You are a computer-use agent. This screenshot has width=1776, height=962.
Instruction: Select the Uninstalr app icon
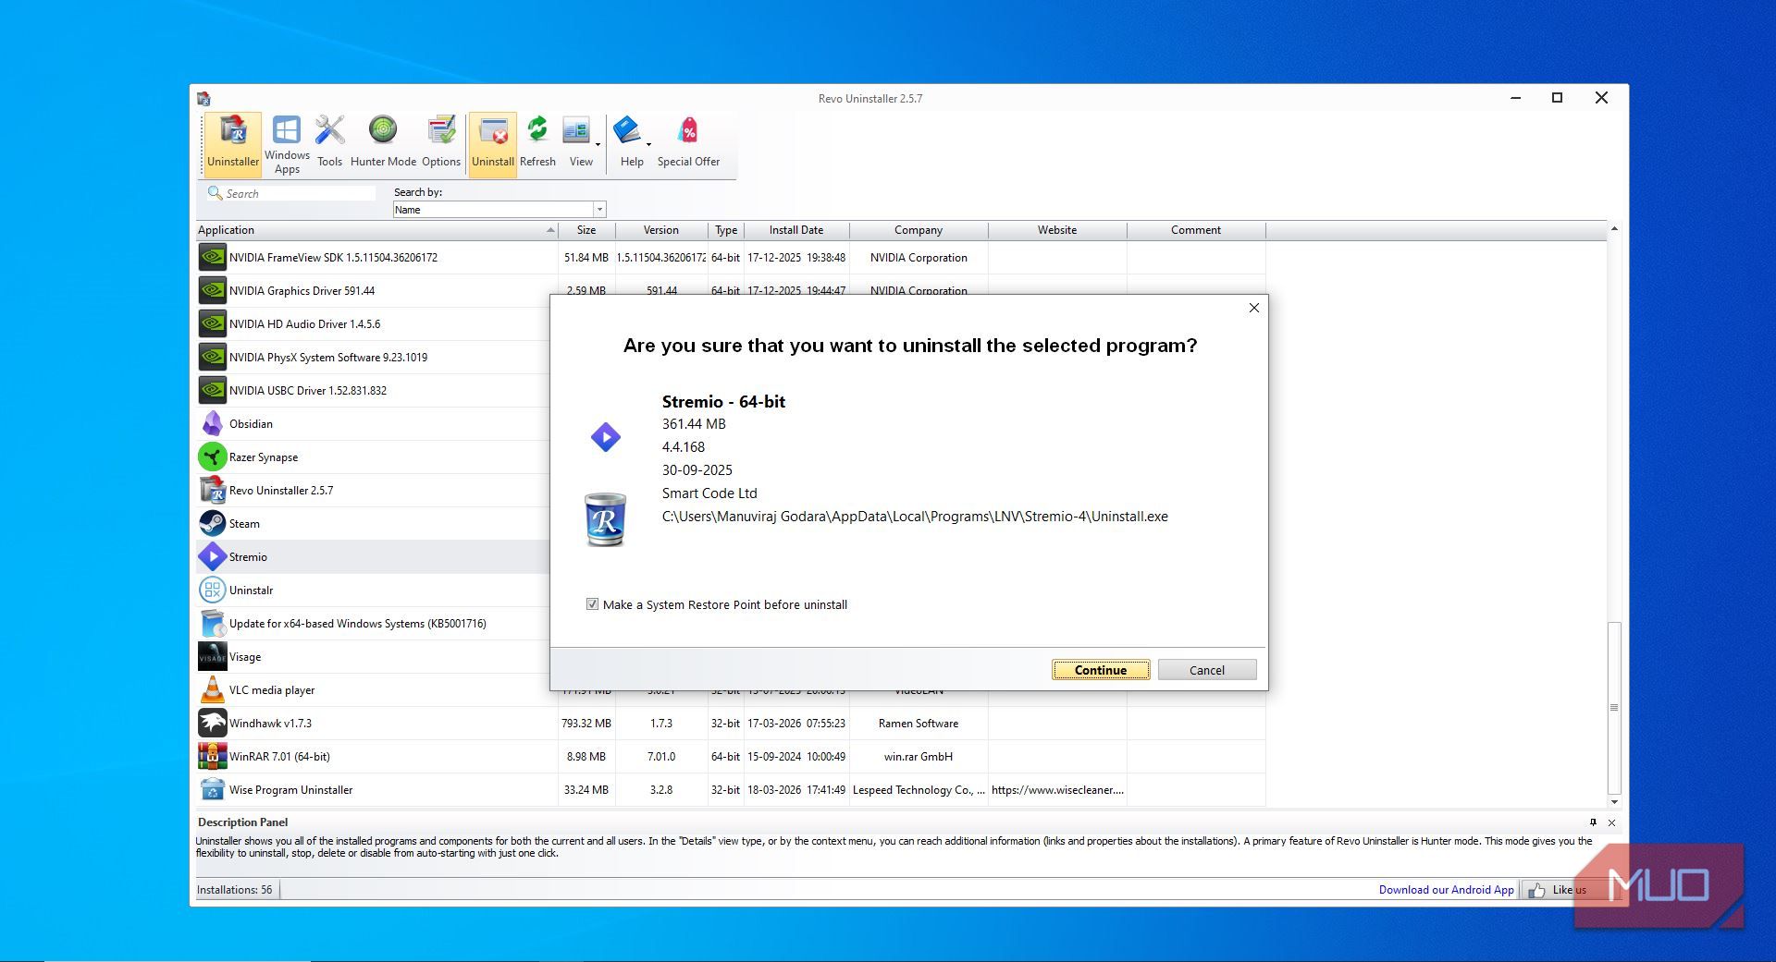212,590
